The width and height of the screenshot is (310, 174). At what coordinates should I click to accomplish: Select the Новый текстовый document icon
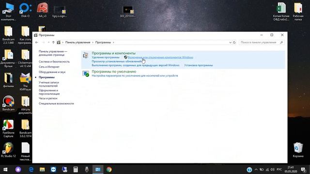[25, 151]
